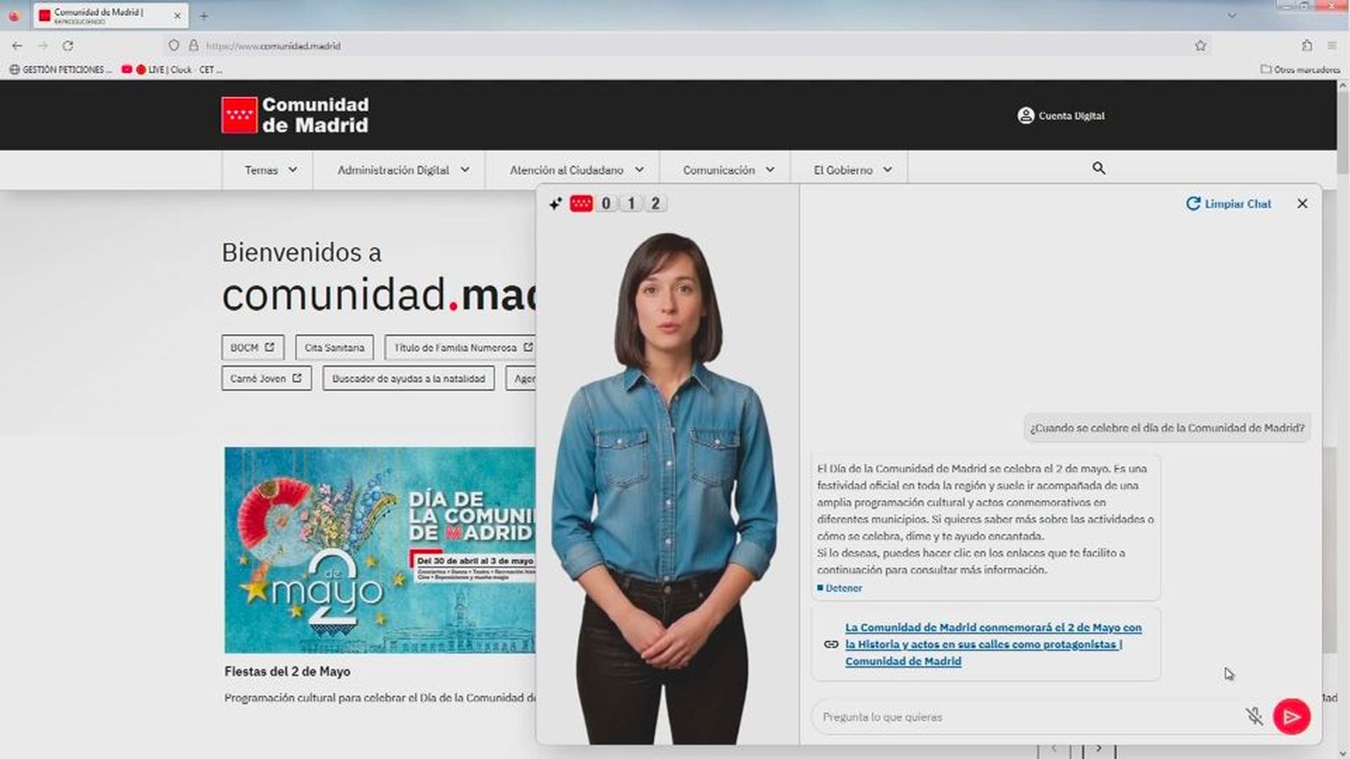Click the carousel next arrow below chat
The width and height of the screenshot is (1350, 759).
[x=1098, y=749]
